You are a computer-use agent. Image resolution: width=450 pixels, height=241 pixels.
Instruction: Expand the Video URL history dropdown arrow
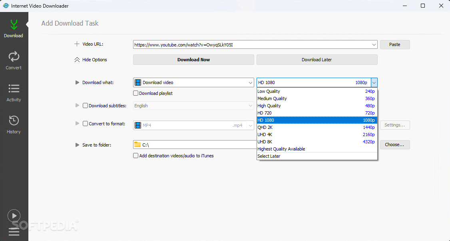click(x=374, y=45)
